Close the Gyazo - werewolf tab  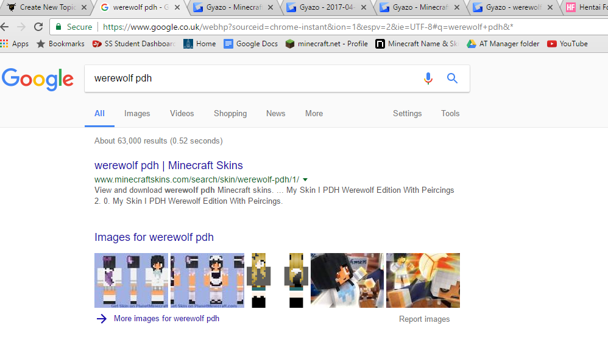click(550, 7)
